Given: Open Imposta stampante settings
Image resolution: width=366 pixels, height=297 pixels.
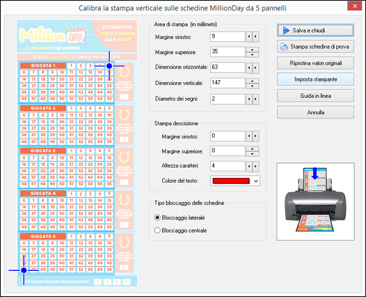Looking at the screenshot, I should 314,79.
